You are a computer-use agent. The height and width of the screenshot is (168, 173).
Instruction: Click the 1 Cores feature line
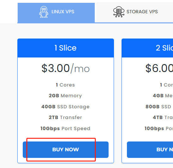click(65, 85)
